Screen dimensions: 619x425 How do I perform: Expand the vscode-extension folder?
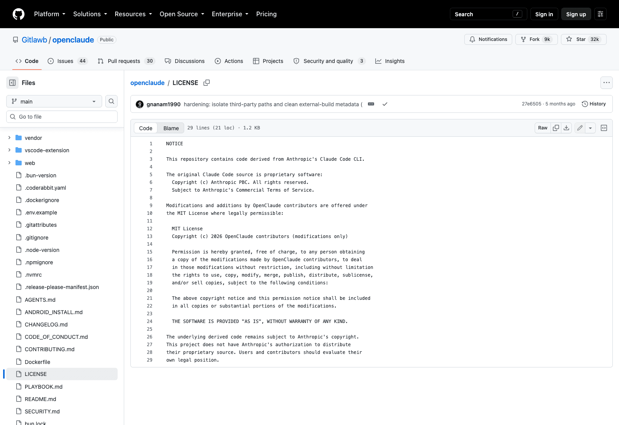(9, 150)
